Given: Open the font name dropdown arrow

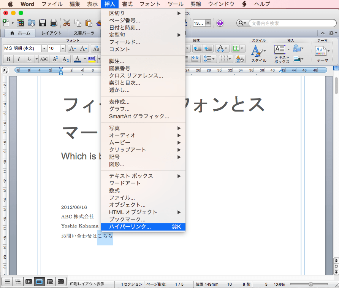Looking at the screenshot, I should click(x=44, y=48).
